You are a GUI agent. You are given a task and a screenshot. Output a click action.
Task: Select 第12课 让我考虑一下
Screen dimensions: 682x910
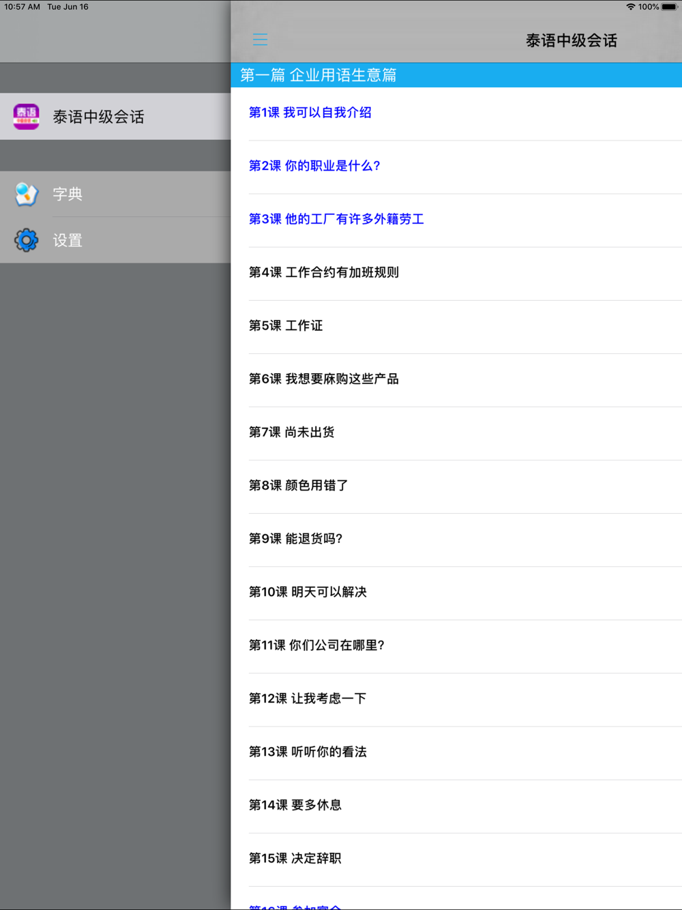pos(456,699)
